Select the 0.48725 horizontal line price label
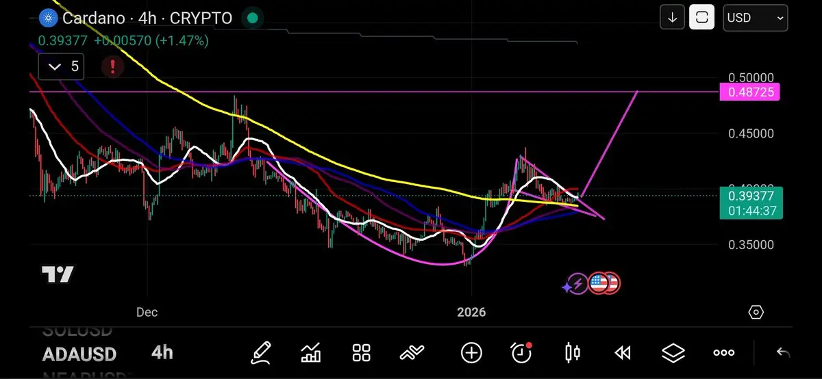This screenshot has width=822, height=379. (749, 91)
